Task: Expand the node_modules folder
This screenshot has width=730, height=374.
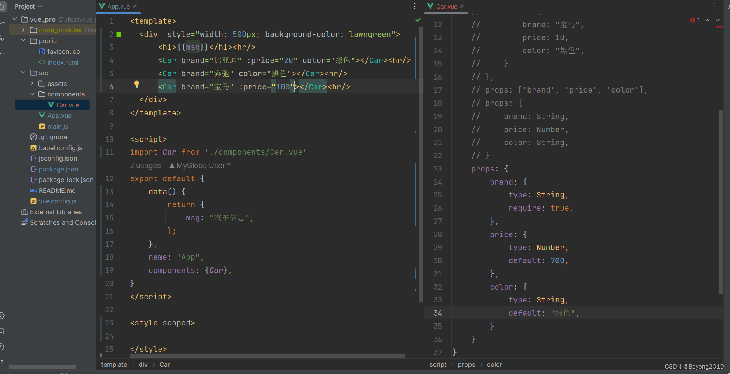Action: point(23,30)
